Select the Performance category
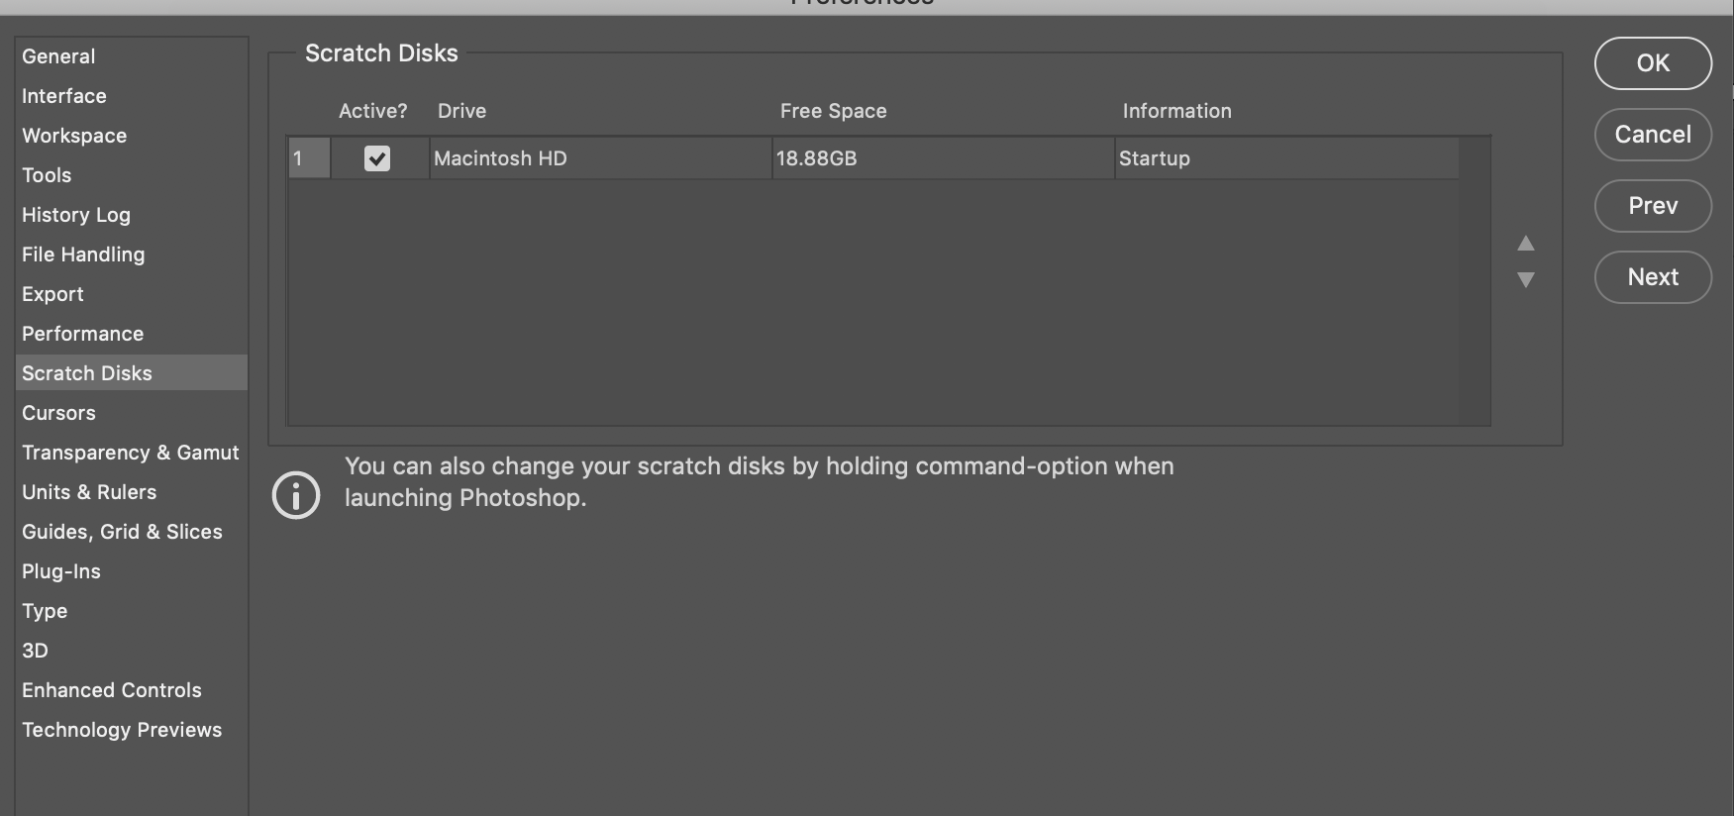 (83, 334)
